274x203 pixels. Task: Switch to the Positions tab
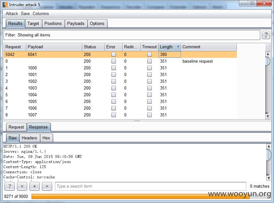53,24
